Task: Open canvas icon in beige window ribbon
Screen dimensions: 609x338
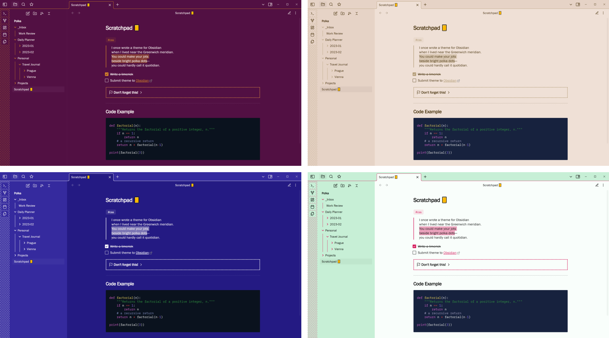Action: click(312, 28)
